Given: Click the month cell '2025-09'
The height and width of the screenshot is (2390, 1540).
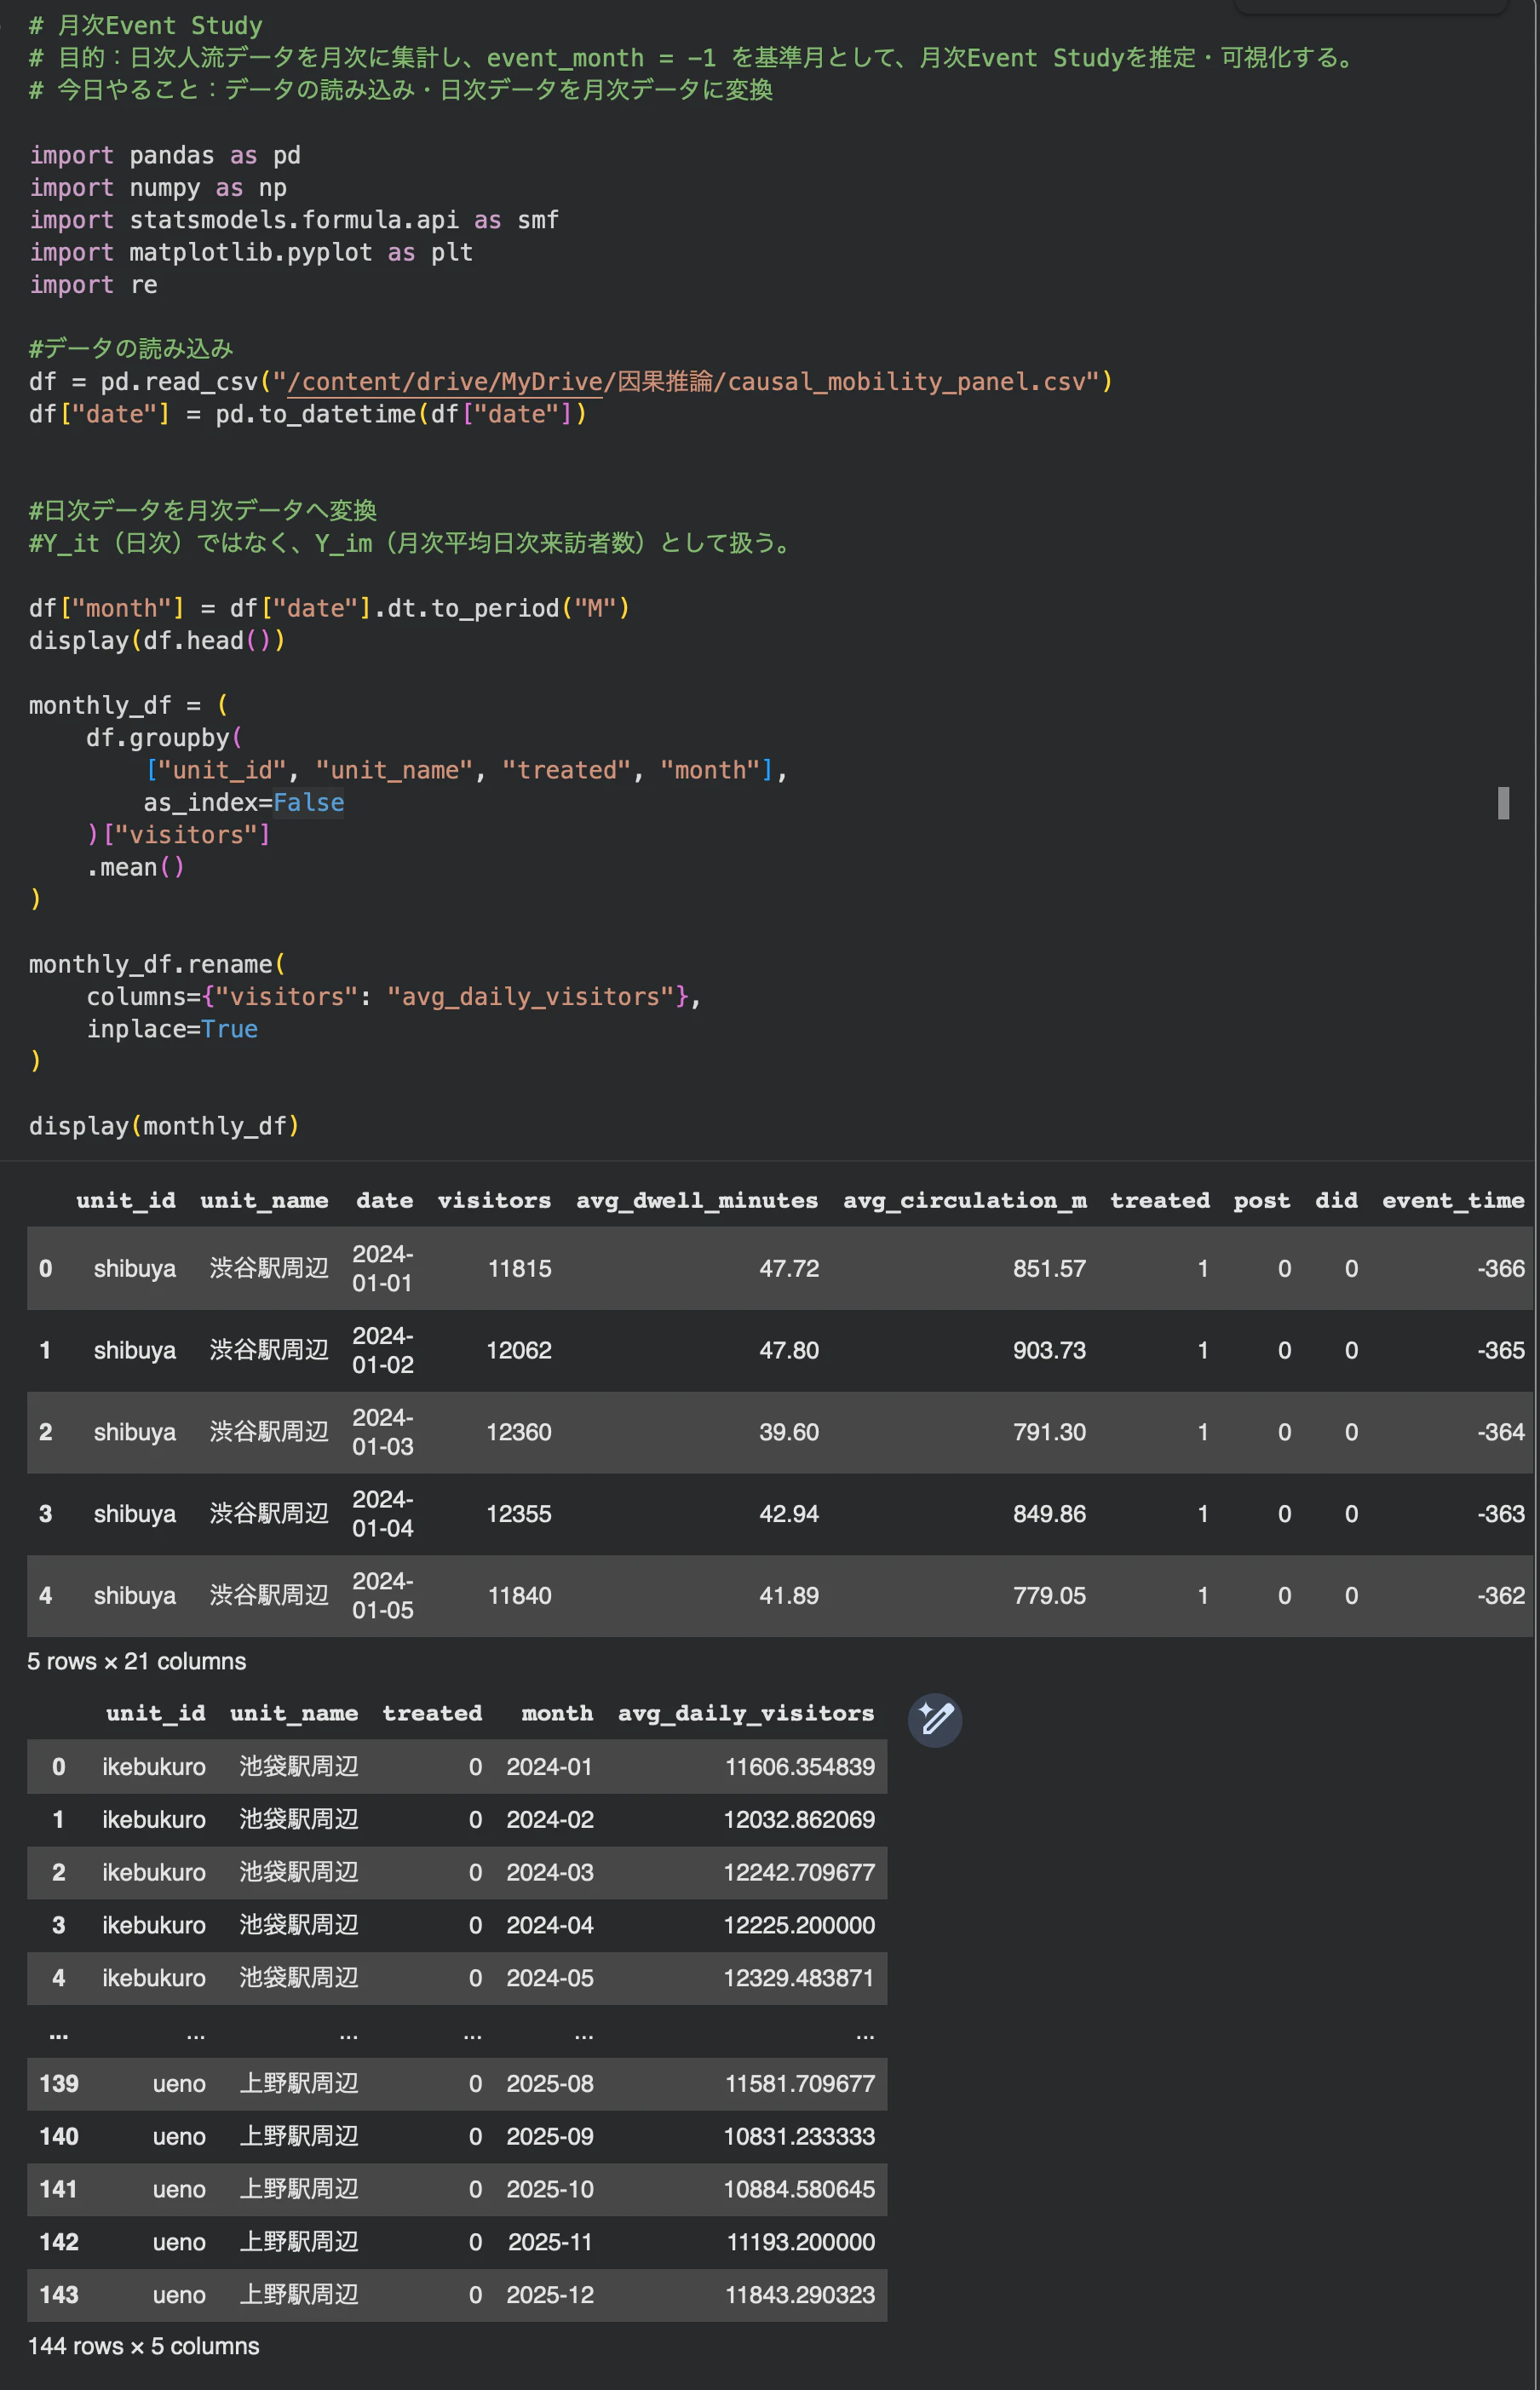Looking at the screenshot, I should pyautogui.click(x=550, y=2137).
